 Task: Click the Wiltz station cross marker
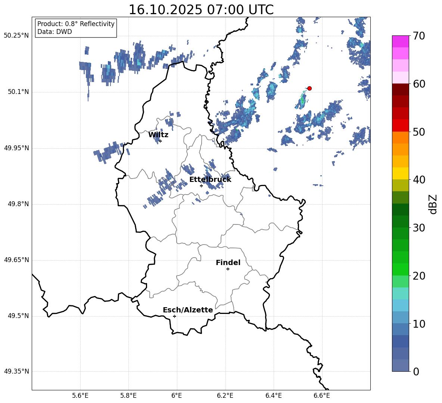coord(160,141)
